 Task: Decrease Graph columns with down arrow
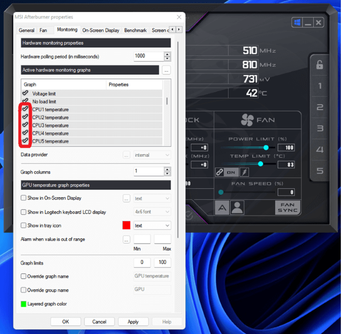[167, 174]
